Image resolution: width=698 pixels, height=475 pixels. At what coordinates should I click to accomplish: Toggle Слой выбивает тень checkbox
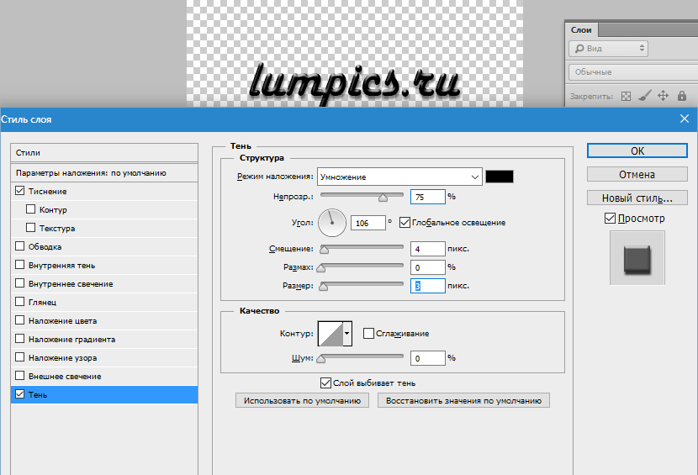(x=325, y=383)
